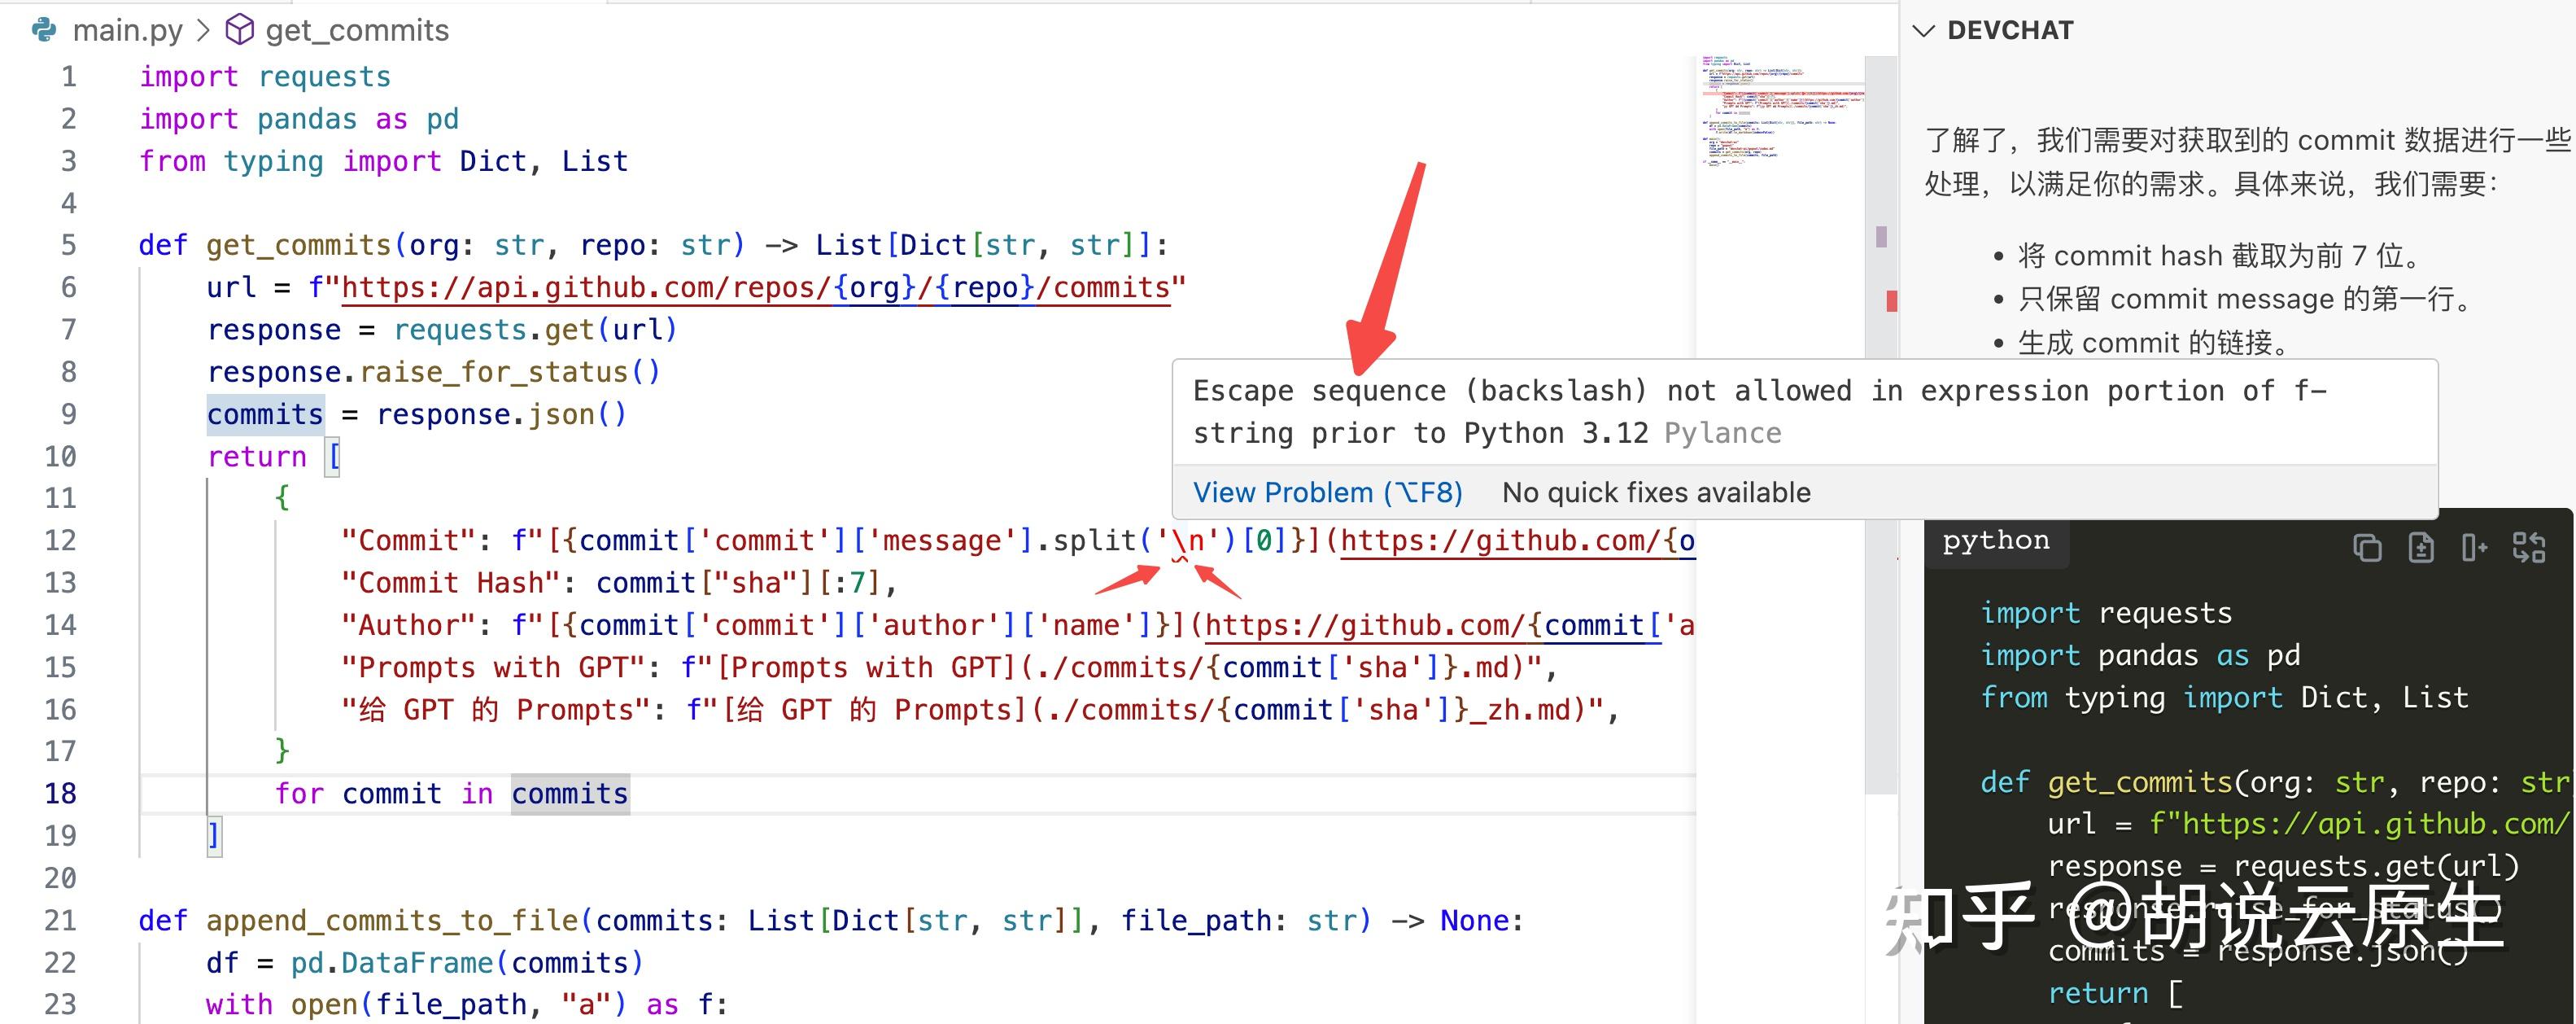Viewport: 2576px width, 1024px height.
Task: Click line number 18 in the gutter
Action: coord(60,794)
